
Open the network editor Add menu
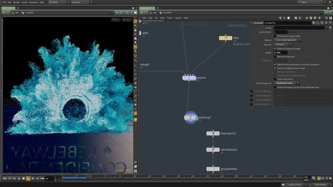click(x=144, y=18)
